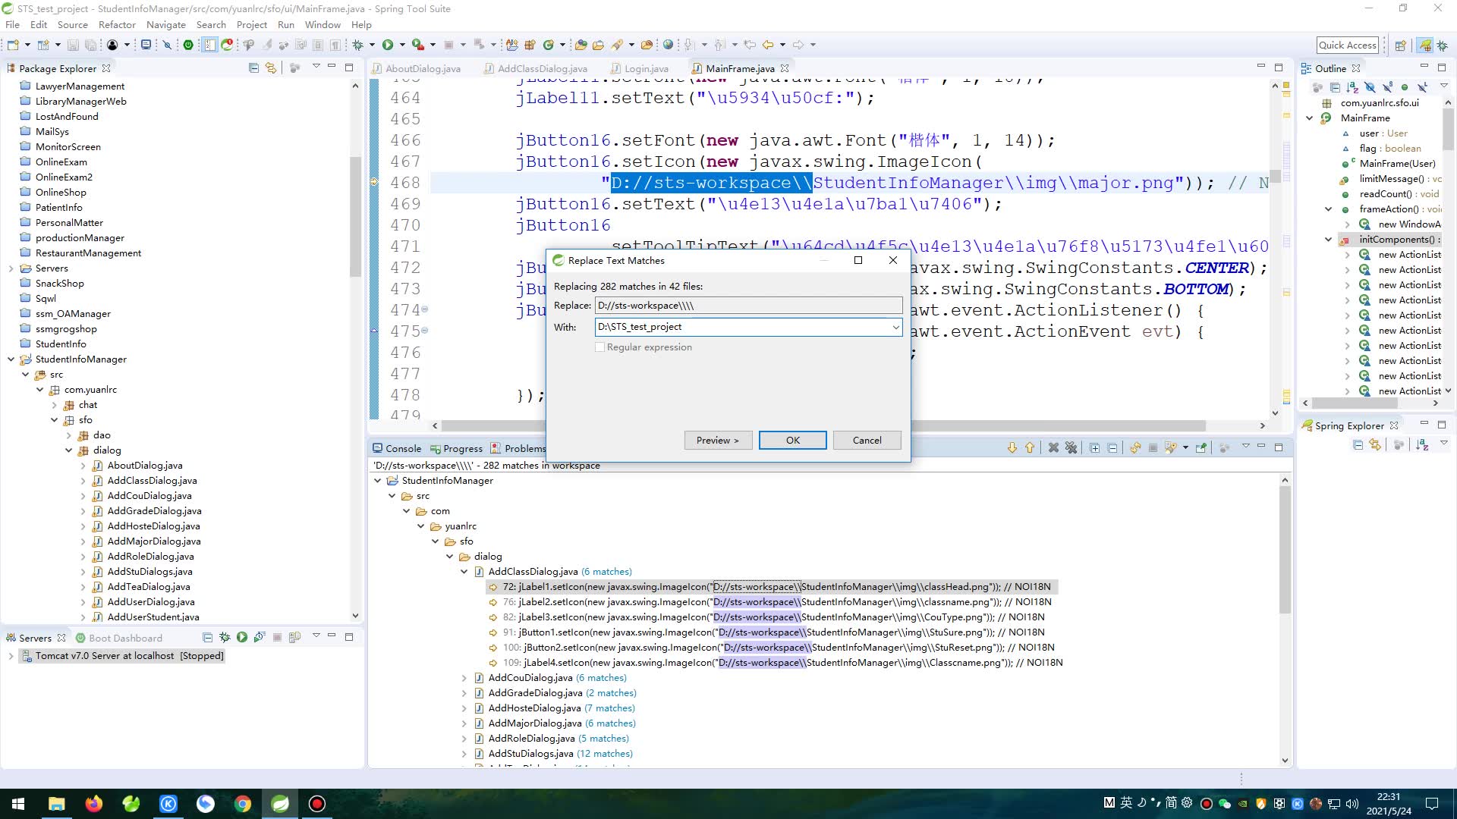Collapse MainFrame class in Outline

(1309, 118)
